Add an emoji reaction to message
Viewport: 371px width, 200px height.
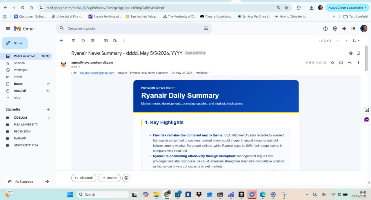click(341, 63)
